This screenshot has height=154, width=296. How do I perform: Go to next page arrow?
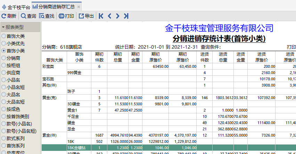pyautogui.click(x=118, y=16)
